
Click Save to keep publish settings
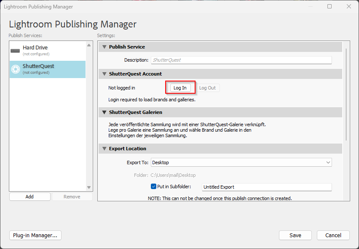(295, 235)
